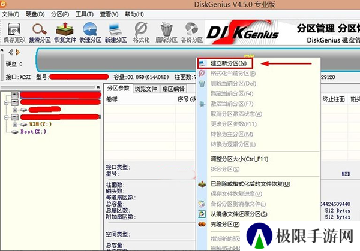360x251 pixels.
Task: Select 从镜像文件还原分区(S) entry
Action: click(x=239, y=214)
